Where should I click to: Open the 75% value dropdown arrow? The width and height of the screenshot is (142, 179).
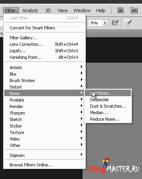coord(105,23)
